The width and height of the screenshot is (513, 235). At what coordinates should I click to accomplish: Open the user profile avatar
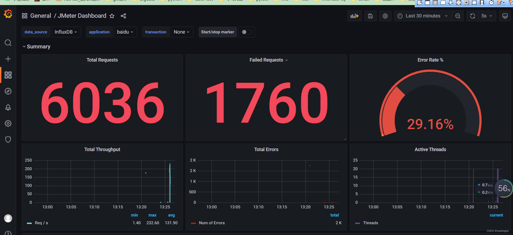point(8,218)
